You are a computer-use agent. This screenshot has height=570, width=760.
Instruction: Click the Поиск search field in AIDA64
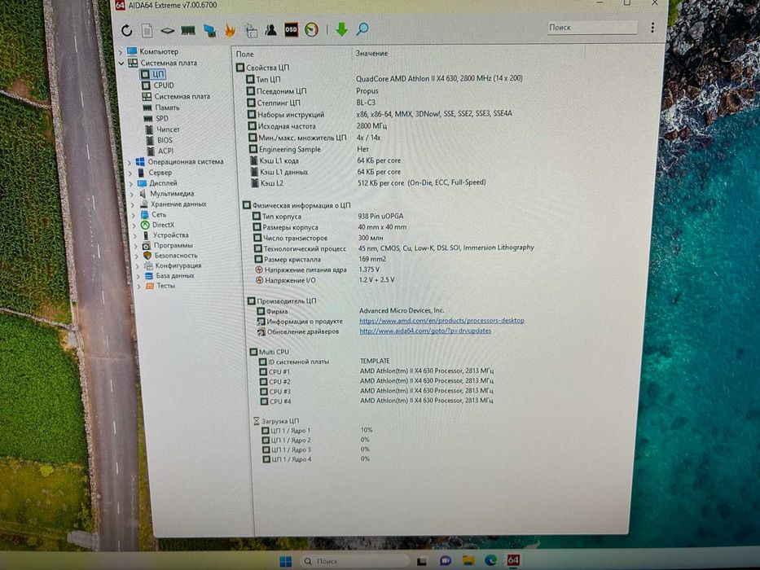click(x=592, y=28)
